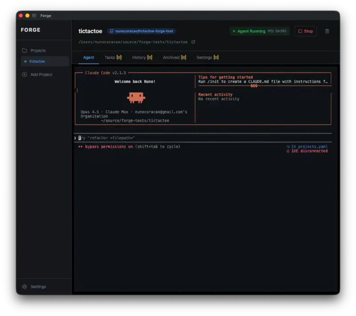
Task: Click the tictactoe project title heading
Action: tap(90, 31)
